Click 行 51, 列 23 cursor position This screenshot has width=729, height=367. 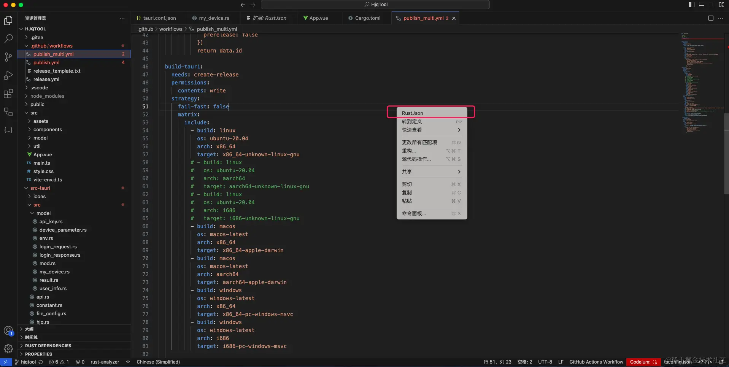[x=497, y=362]
